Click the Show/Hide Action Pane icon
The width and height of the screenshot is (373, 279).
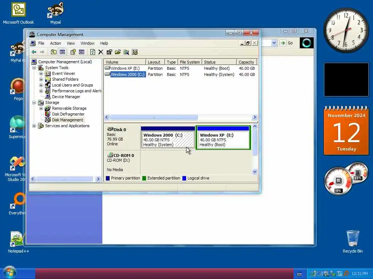point(82,52)
